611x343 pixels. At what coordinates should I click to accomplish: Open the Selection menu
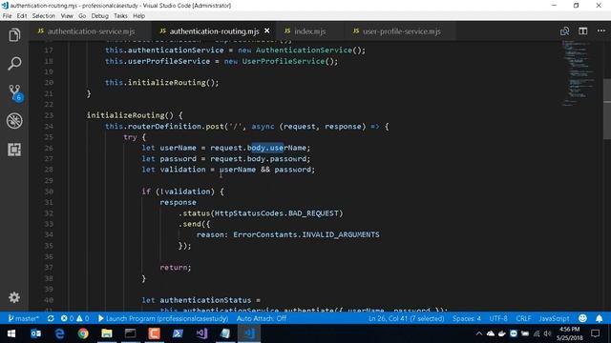click(43, 16)
